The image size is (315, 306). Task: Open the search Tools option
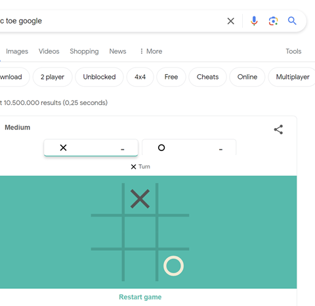pyautogui.click(x=293, y=51)
